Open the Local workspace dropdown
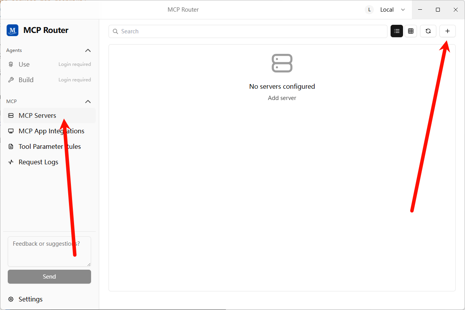This screenshot has height=310, width=465. [386, 10]
